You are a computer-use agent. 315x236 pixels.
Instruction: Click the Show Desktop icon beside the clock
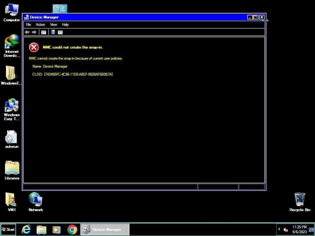[311, 230]
